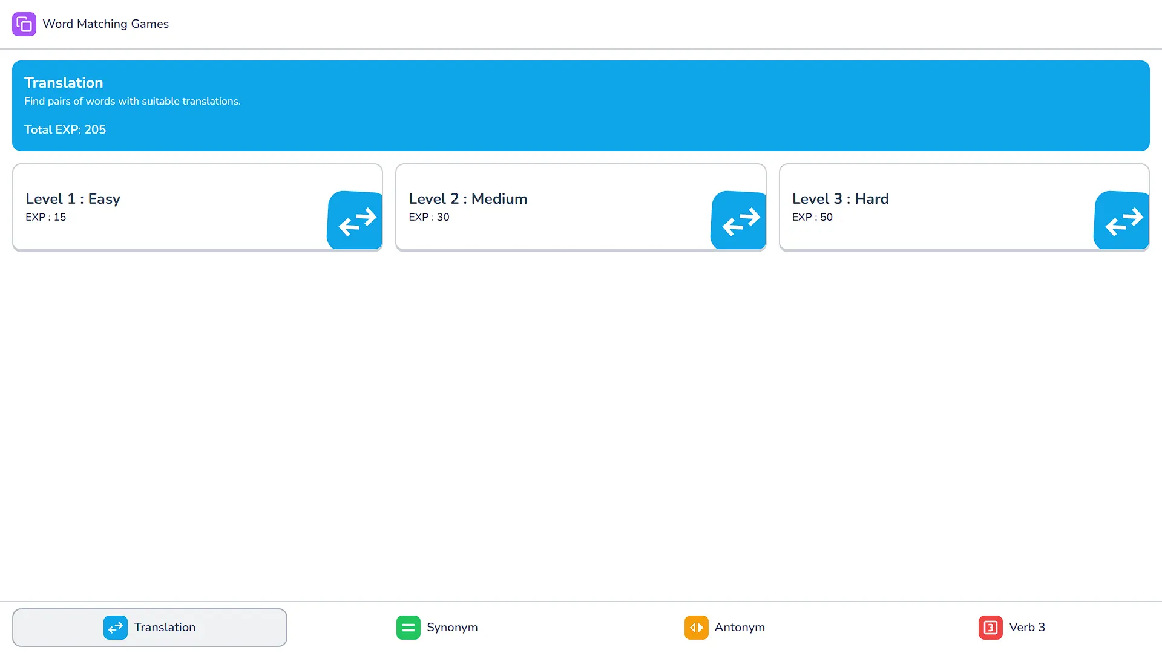Switch to the Synonym tab
Image resolution: width=1162 pixels, height=653 pixels.
click(451, 628)
